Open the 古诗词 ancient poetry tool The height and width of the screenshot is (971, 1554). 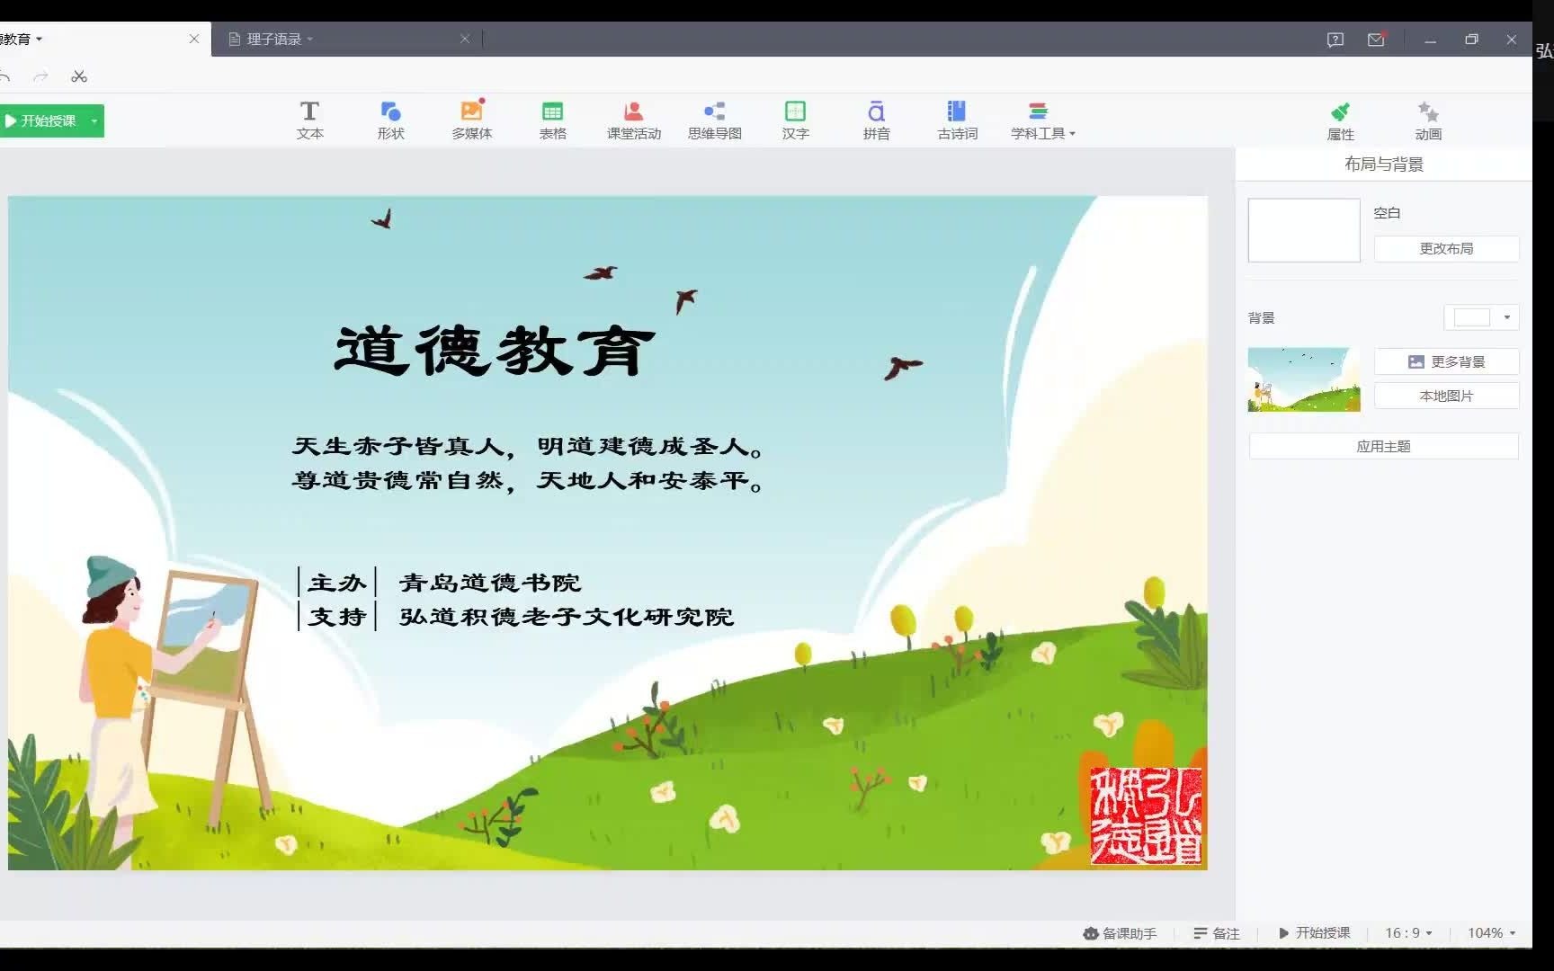point(957,120)
